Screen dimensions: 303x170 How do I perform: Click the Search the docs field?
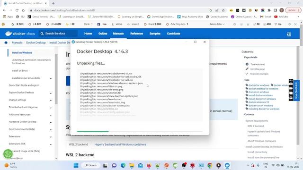point(58,34)
